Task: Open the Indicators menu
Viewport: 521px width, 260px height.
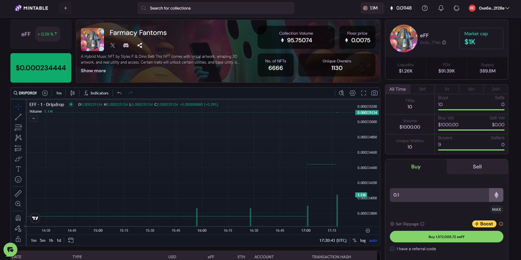Action: (x=96, y=93)
